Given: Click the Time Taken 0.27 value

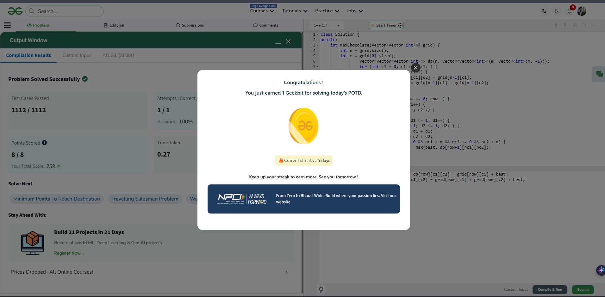Looking at the screenshot, I should click(x=164, y=154).
